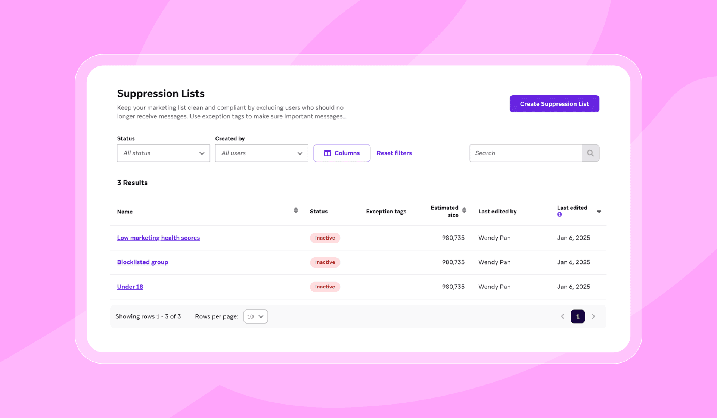Sort the Name column using its sort arrows
The width and height of the screenshot is (717, 418).
[x=295, y=210]
